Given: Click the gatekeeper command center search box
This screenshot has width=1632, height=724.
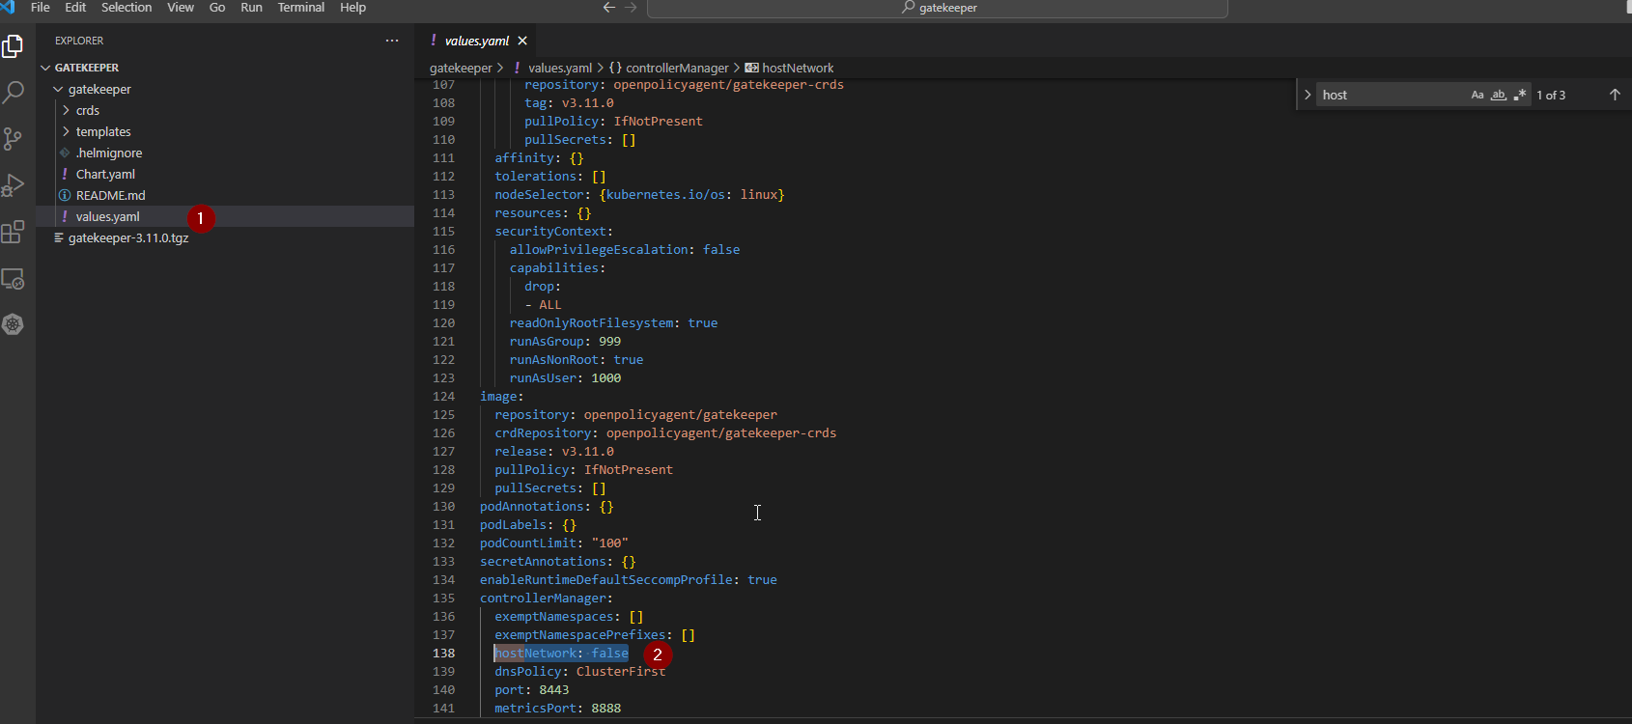Looking at the screenshot, I should pos(937,8).
